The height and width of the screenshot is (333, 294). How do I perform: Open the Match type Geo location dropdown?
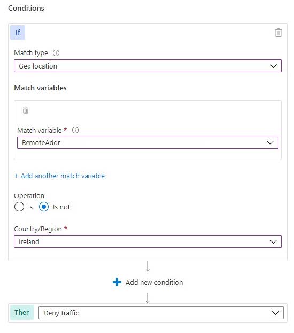click(148, 66)
